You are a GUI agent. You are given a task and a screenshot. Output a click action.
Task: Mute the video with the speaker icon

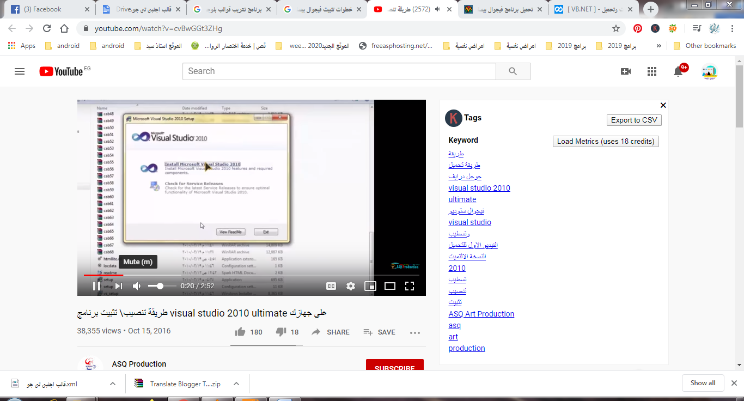(137, 286)
